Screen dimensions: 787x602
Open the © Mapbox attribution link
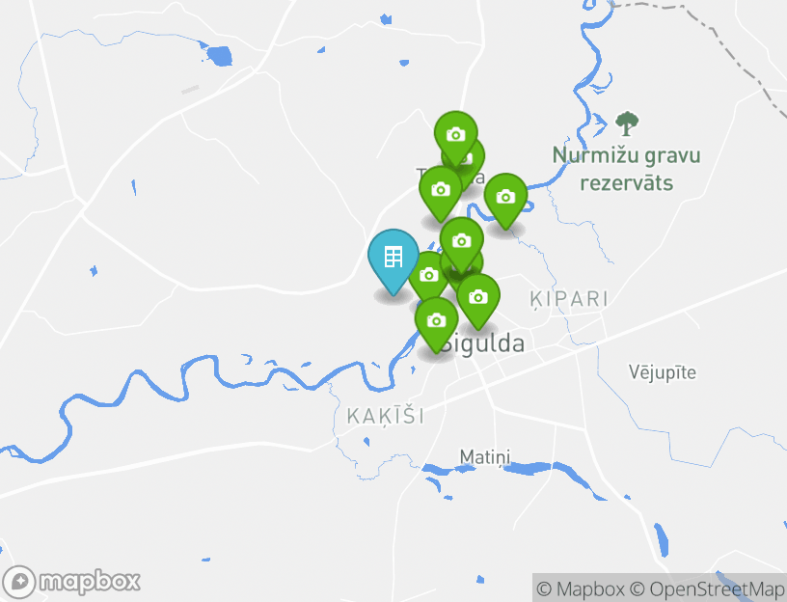[x=581, y=588]
